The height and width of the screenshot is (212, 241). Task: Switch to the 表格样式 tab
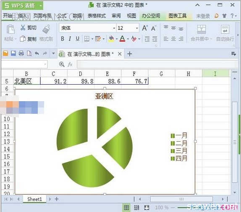click(97, 16)
